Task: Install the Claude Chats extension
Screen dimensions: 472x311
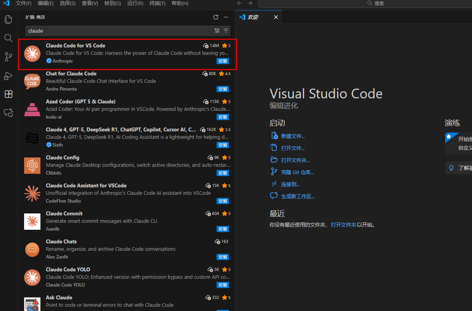Action: 223,257
